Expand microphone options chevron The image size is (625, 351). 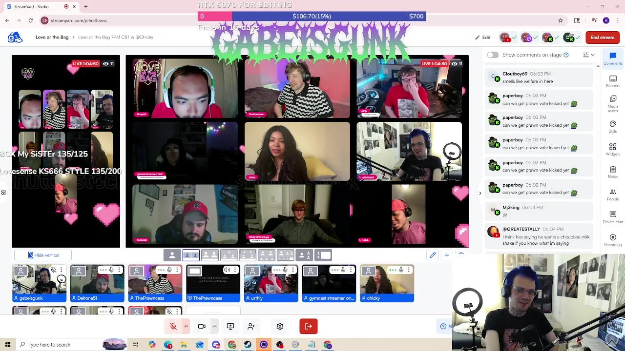(186, 326)
